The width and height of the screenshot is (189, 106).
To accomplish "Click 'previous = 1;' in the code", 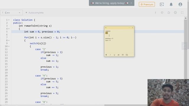I will 50,67.
